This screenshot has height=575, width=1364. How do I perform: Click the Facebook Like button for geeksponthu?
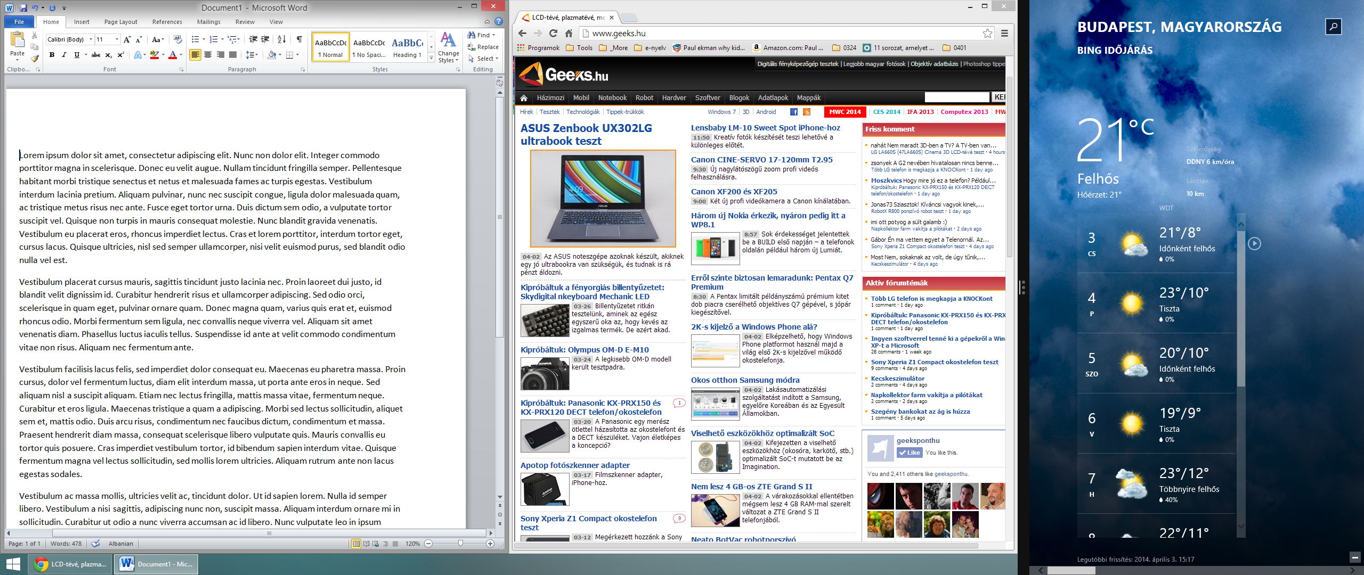pos(910,453)
